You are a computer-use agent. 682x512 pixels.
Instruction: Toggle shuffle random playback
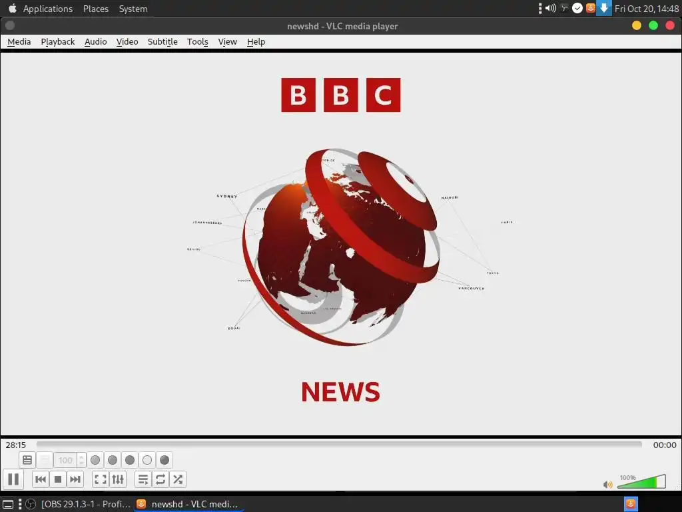pyautogui.click(x=178, y=479)
